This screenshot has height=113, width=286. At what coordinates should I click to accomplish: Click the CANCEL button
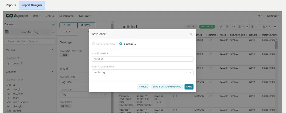(x=143, y=87)
